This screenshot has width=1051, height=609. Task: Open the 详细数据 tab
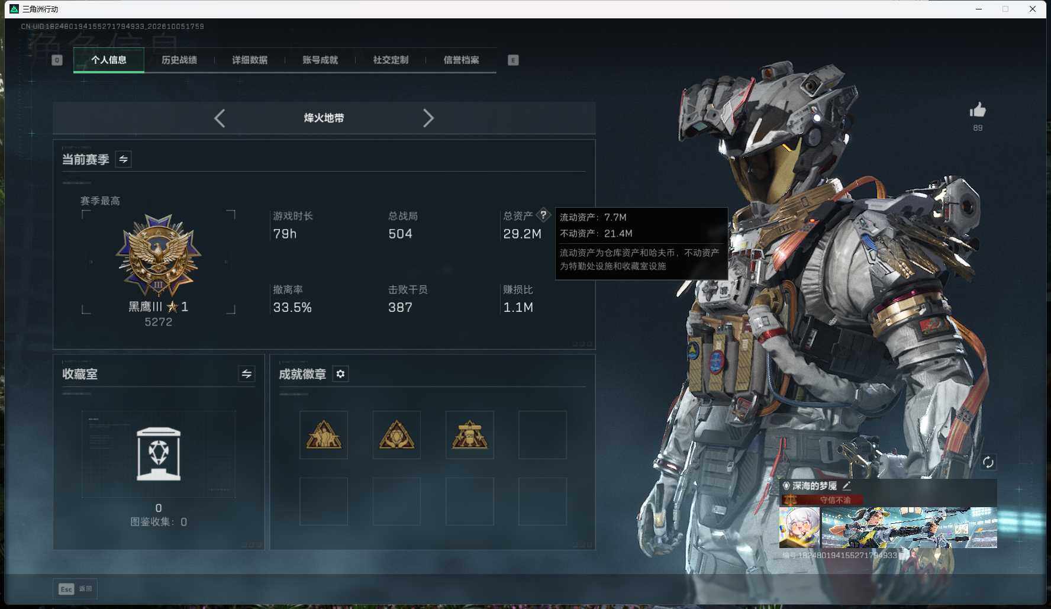point(250,60)
